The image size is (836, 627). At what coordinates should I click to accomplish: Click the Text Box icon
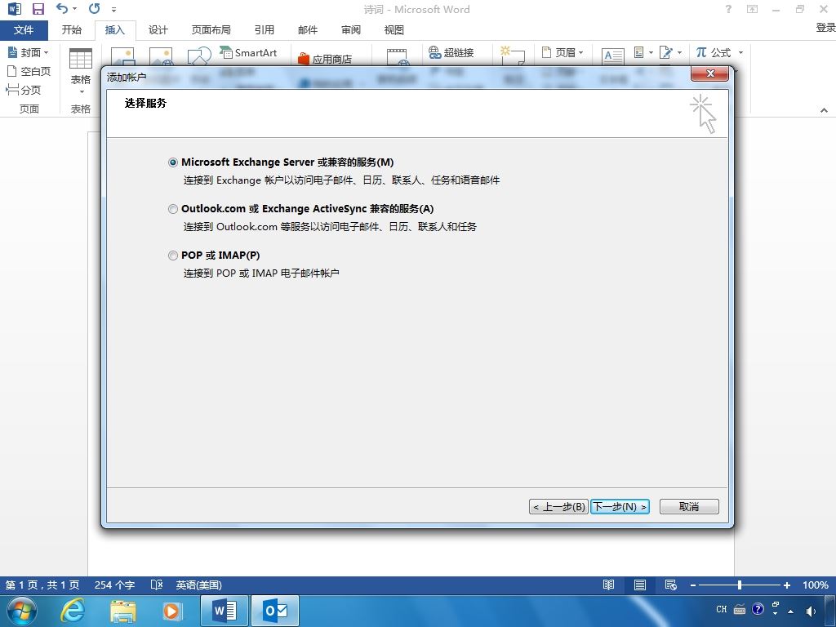click(612, 56)
